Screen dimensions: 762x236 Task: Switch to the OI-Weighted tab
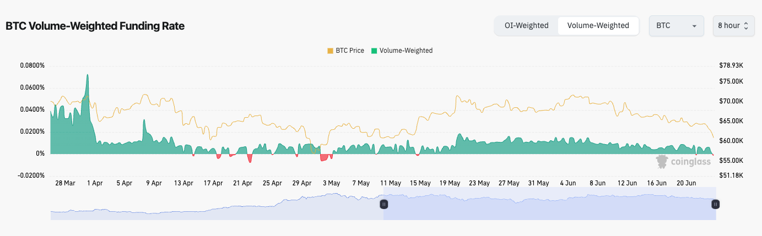tap(526, 25)
